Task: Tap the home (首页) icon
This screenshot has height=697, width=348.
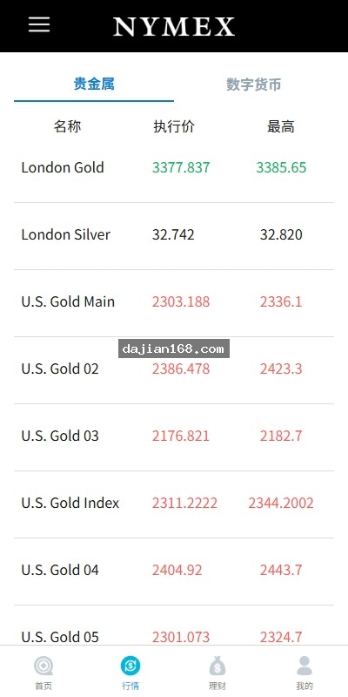Action: pos(43,666)
